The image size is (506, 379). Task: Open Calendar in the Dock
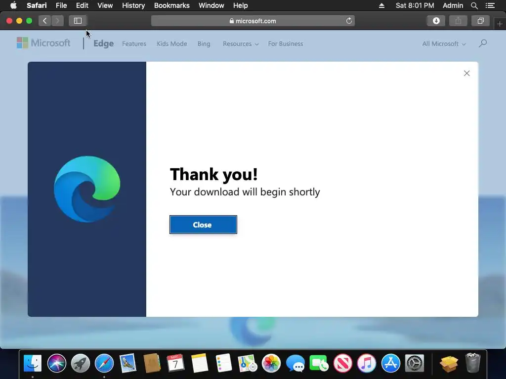[176, 363]
